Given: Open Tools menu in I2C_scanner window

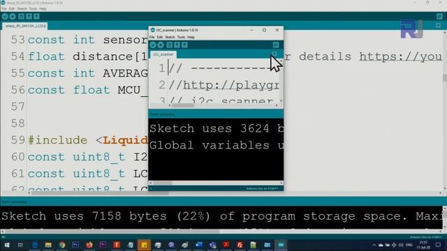Looking at the screenshot, I should 181,37.
